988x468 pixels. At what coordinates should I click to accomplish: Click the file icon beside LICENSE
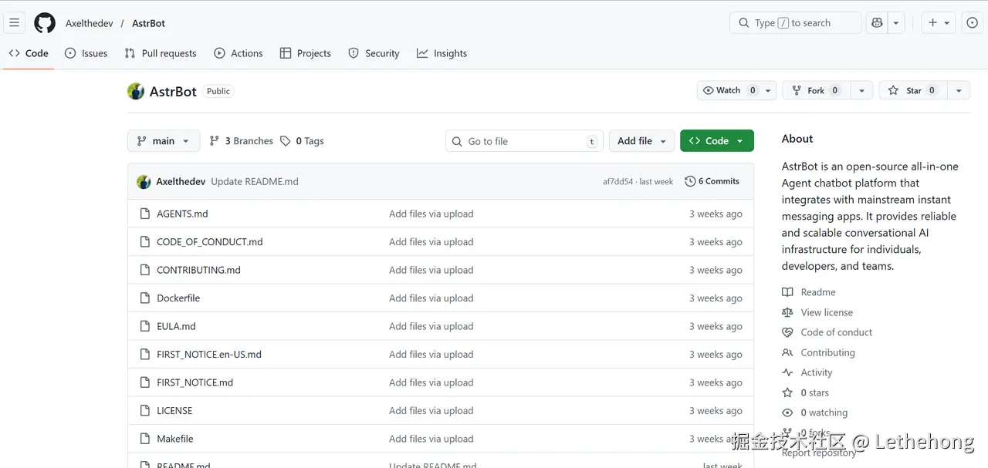coord(144,411)
